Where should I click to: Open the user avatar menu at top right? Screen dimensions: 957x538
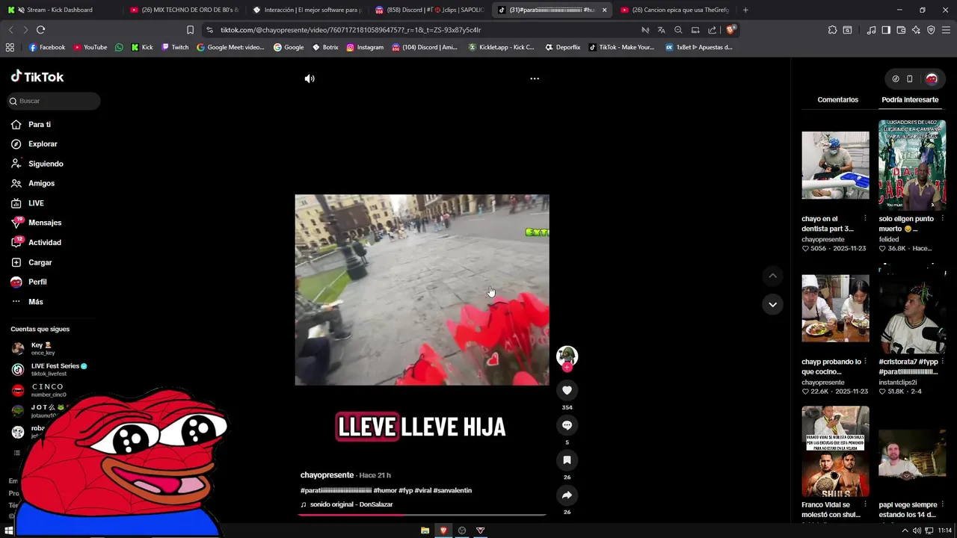[x=932, y=78]
